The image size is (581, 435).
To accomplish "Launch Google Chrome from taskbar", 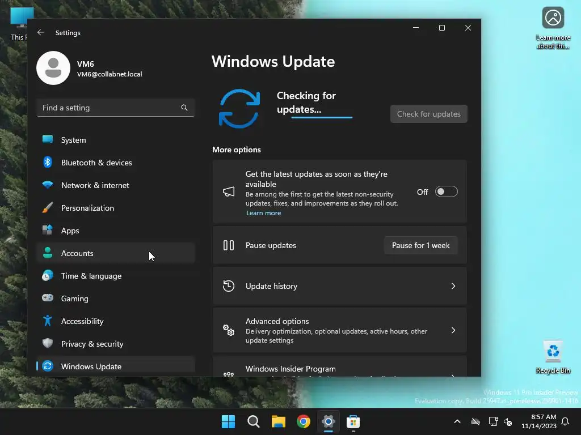I will click(x=304, y=421).
